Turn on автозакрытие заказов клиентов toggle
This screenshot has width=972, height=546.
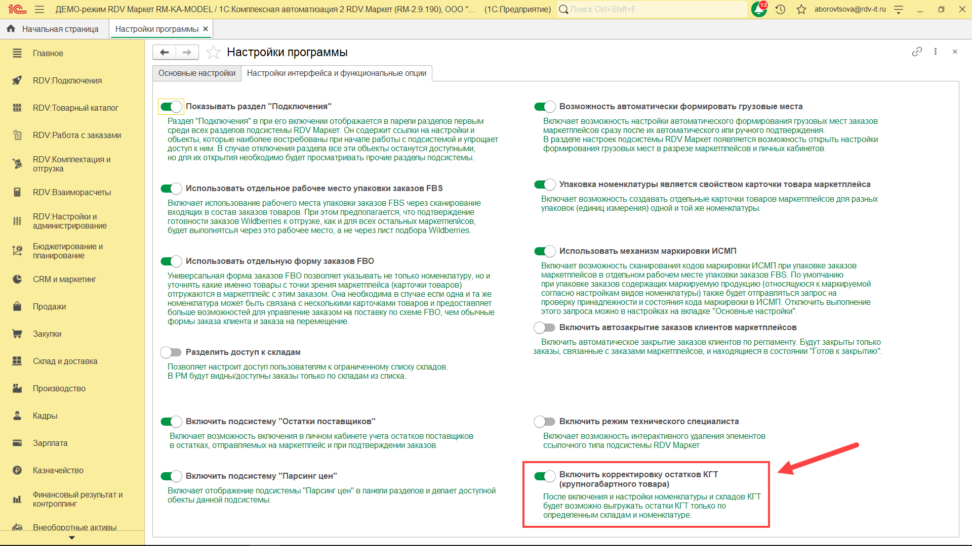545,328
